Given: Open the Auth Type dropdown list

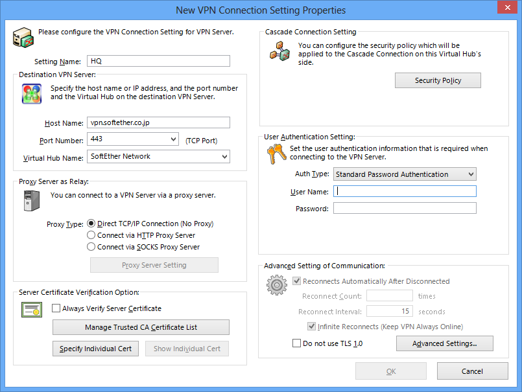Looking at the screenshot, I should pyautogui.click(x=471, y=174).
